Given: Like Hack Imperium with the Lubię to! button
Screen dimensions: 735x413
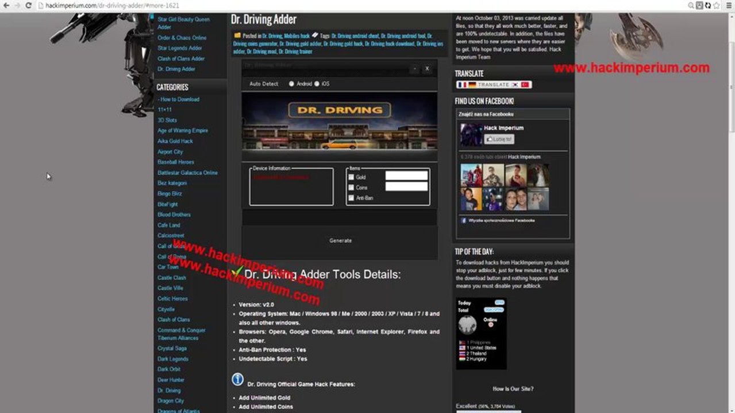Looking at the screenshot, I should tap(499, 139).
